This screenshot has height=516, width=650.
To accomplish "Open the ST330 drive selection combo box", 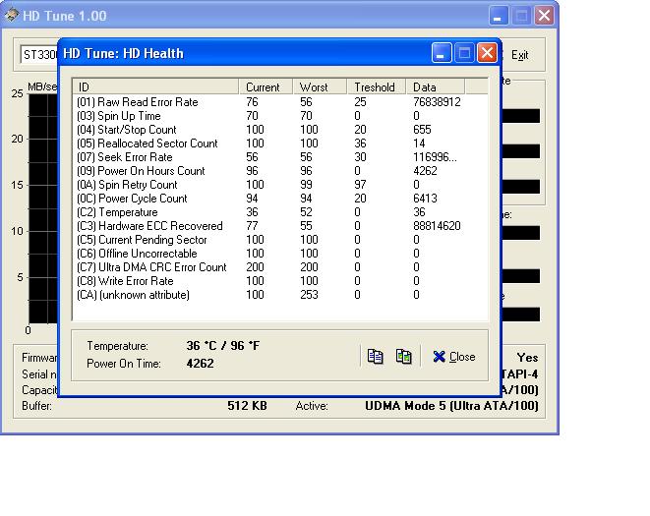I will (x=39, y=55).
